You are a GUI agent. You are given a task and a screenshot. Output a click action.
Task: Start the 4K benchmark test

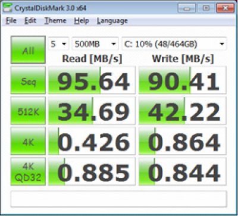[28, 141]
